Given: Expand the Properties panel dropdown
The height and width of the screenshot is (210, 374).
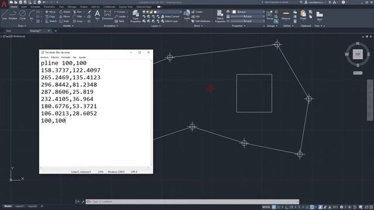Looking at the screenshot, I should (x=238, y=26).
